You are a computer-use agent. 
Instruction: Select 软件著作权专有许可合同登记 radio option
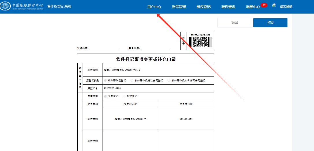pos(169,81)
